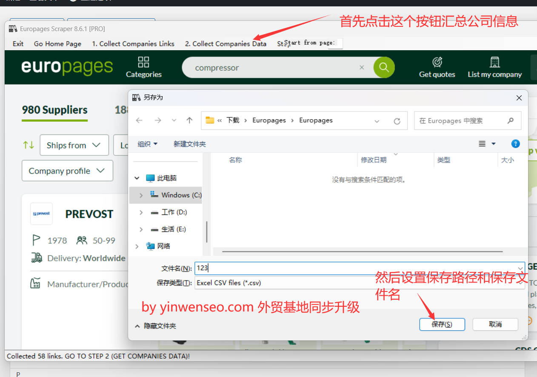The width and height of the screenshot is (537, 377).
Task: Go back using dialog back arrow
Action: click(139, 120)
